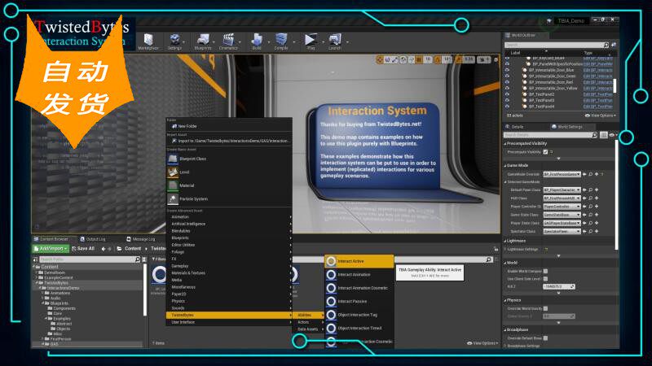Toggle visibility of BP_TestPanel4

pos(507,107)
